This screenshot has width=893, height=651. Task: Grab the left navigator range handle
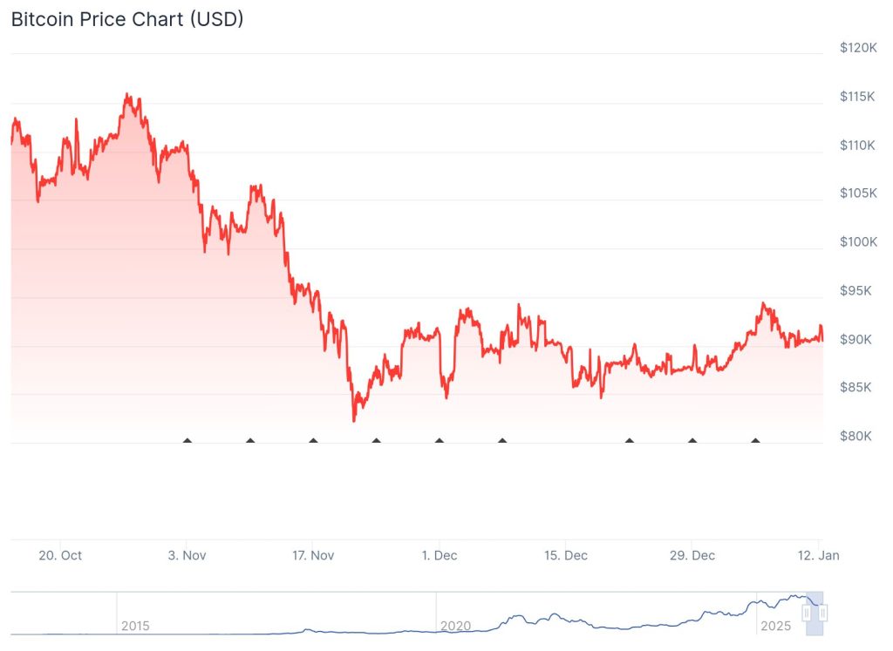coord(807,614)
